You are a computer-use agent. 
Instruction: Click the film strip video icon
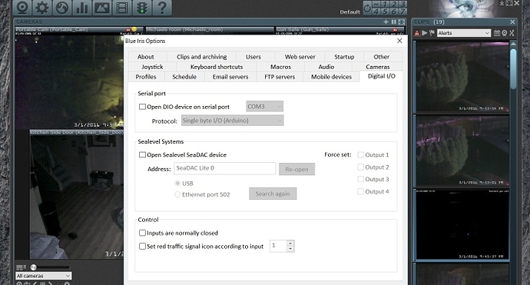(122, 8)
